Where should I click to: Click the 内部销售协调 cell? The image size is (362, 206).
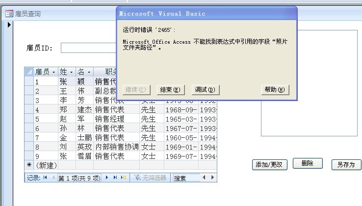(x=117, y=147)
